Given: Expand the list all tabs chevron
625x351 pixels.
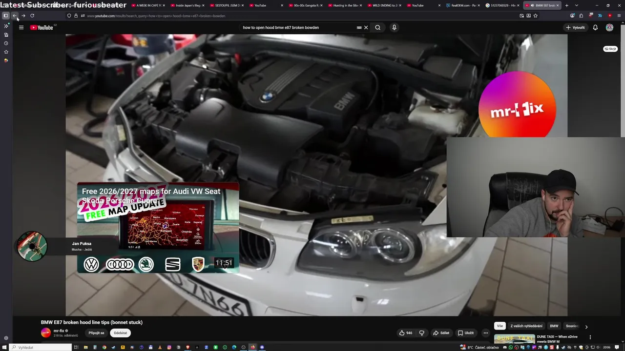Looking at the screenshot, I should (x=576, y=5).
